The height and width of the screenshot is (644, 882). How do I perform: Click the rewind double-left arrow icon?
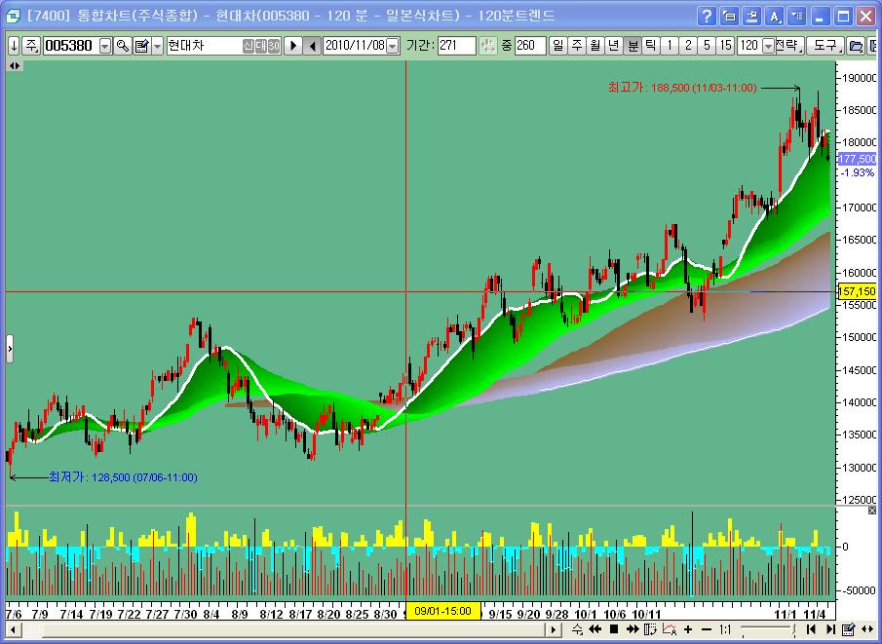[594, 629]
